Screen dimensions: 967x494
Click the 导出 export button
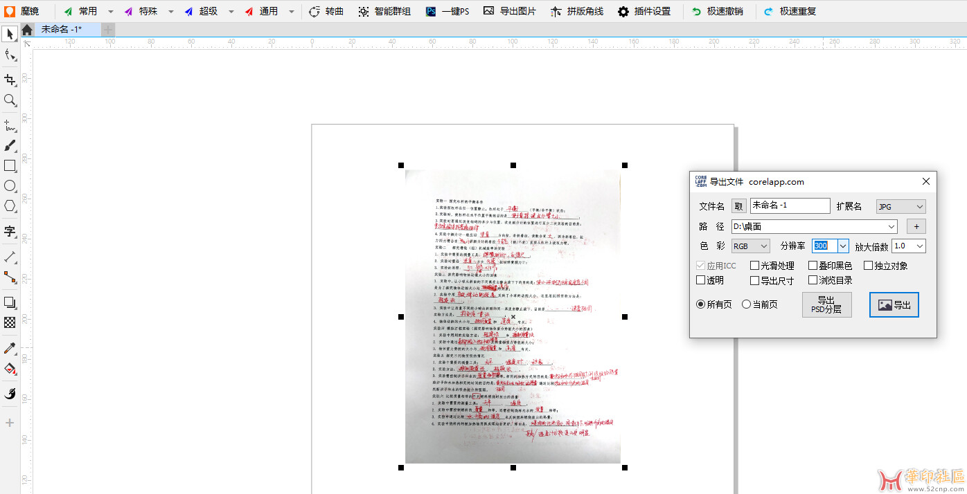[x=894, y=305]
